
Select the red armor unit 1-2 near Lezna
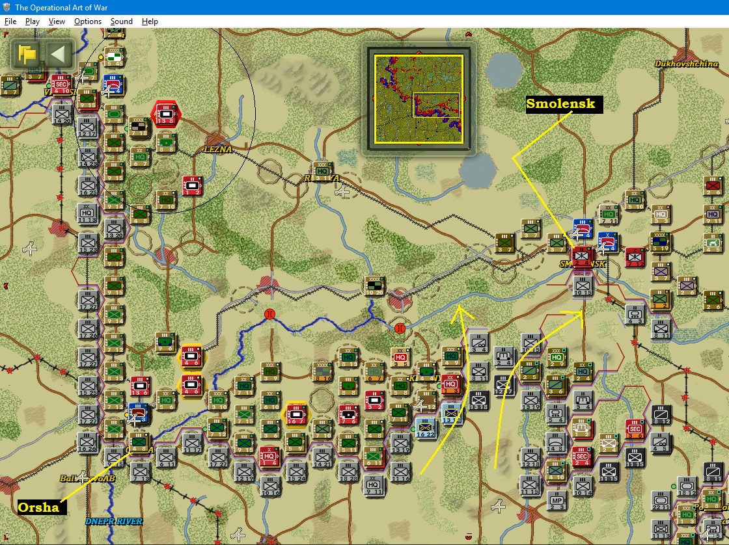191,185
